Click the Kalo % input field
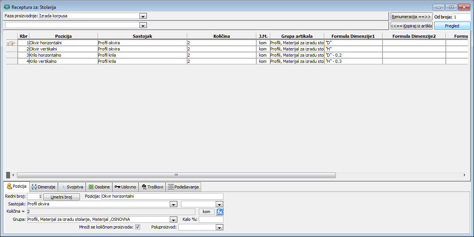This screenshot has height=237, width=474. tap(211, 220)
